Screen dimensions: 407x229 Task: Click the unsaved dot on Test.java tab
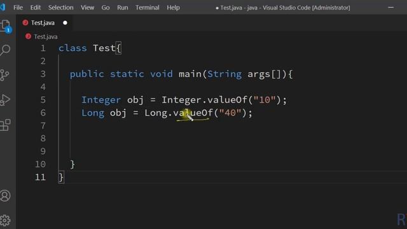[65, 23]
